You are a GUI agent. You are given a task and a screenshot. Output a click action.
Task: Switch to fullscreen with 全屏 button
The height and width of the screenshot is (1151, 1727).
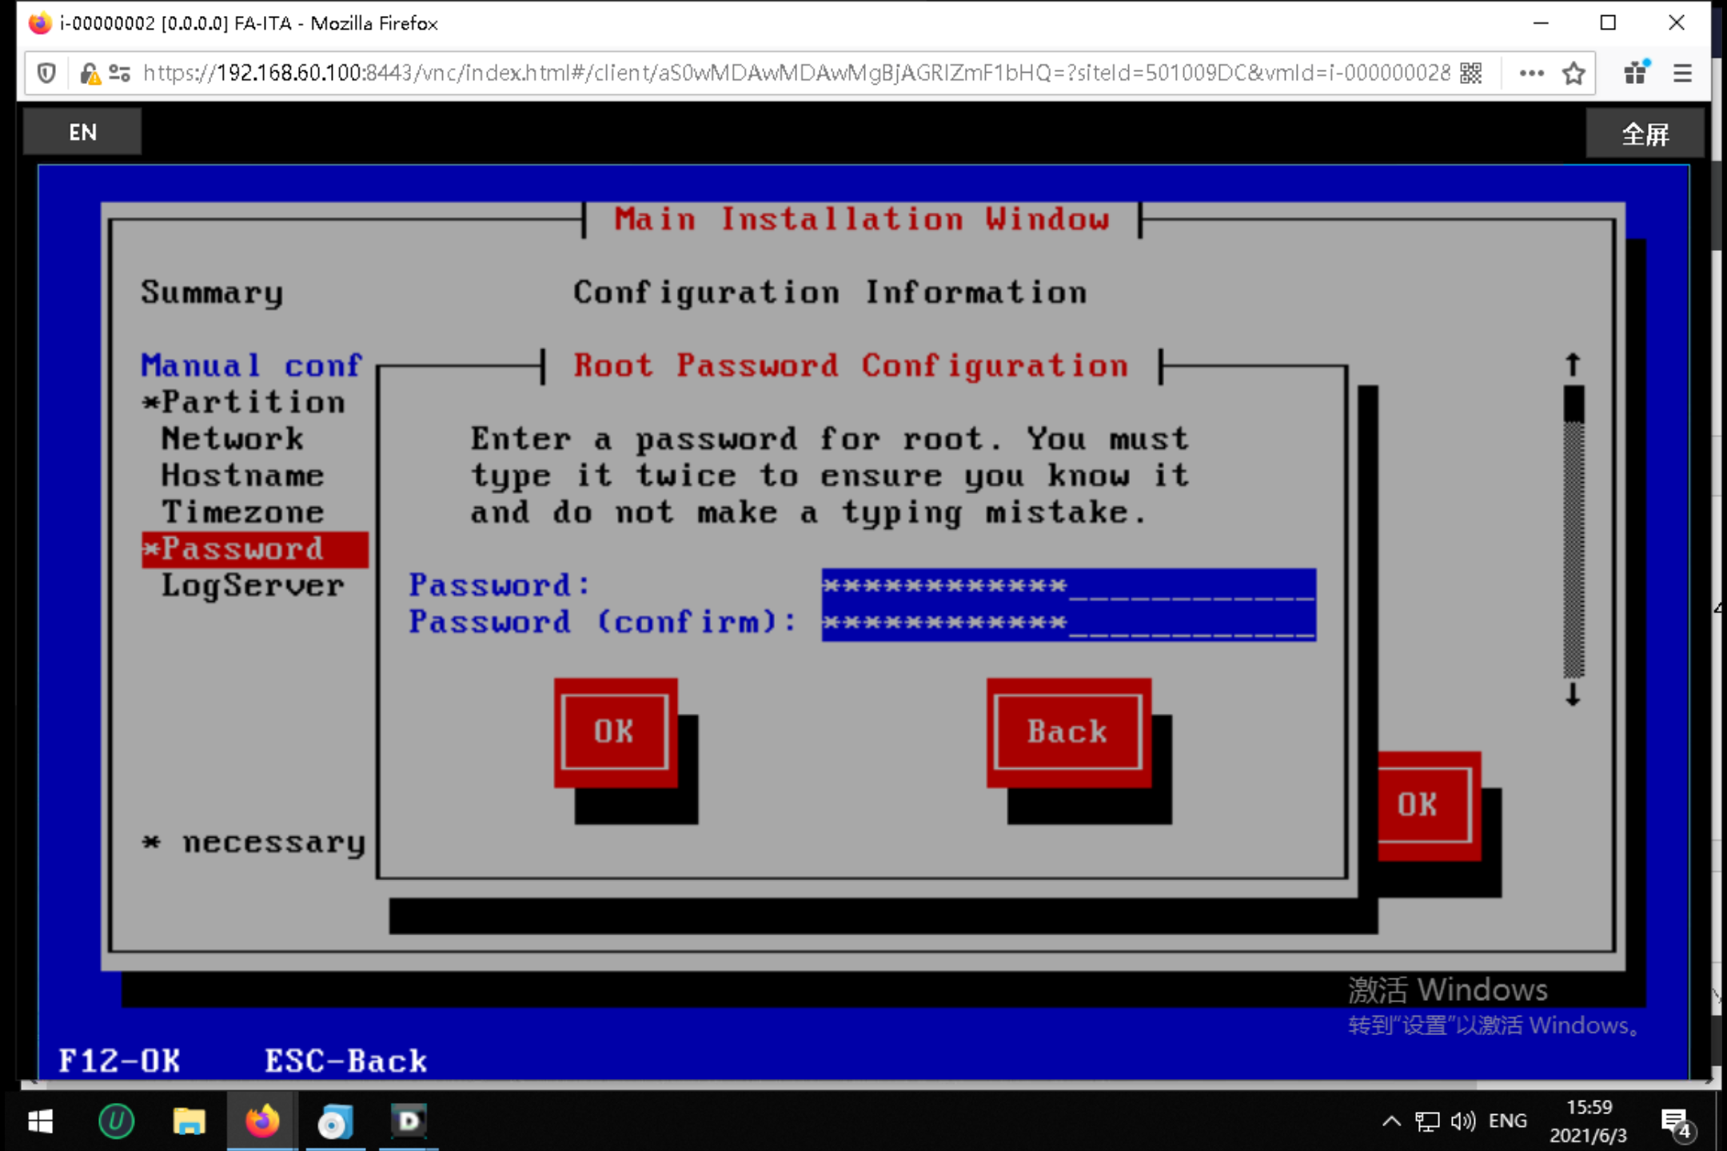(x=1645, y=133)
